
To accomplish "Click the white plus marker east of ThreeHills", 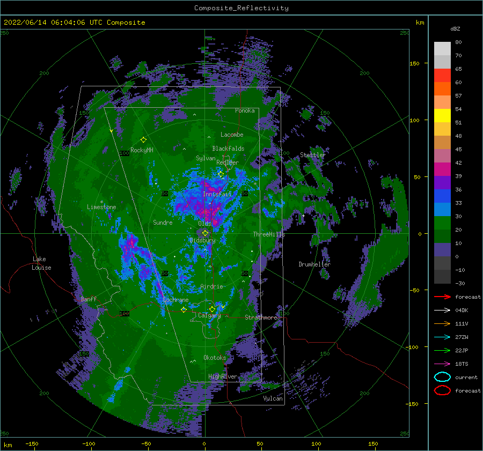I will point(303,216).
